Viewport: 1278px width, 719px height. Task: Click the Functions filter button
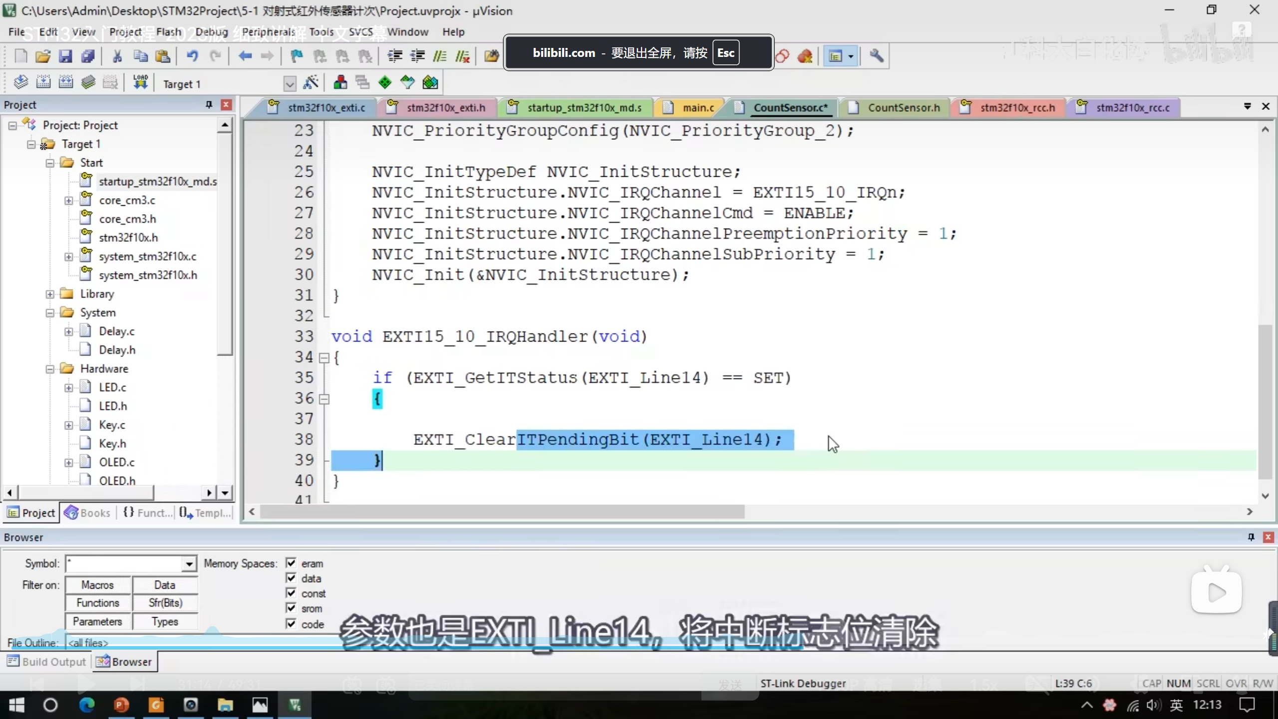(98, 603)
